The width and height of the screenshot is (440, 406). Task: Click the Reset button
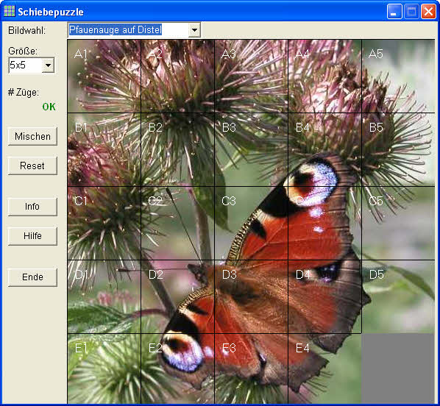coord(32,165)
